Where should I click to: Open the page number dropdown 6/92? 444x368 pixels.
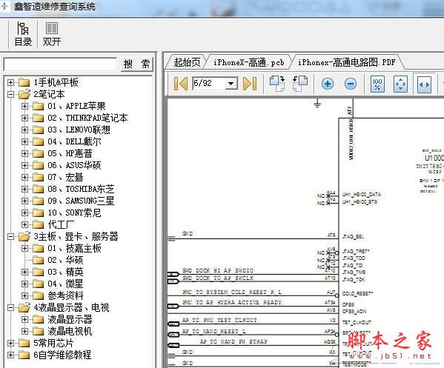(231, 84)
